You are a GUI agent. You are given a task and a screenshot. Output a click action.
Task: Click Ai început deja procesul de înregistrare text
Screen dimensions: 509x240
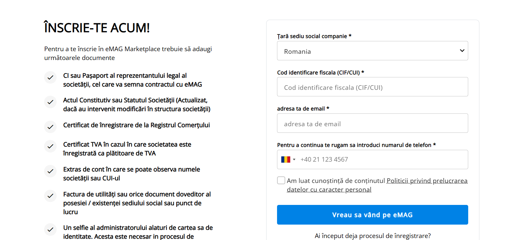[x=372, y=236]
